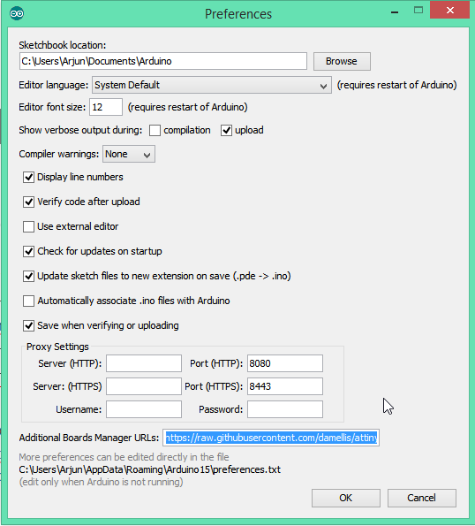Screen dimensions: 475x526
Task: Open the Editor language dropdown
Action: [x=212, y=85]
